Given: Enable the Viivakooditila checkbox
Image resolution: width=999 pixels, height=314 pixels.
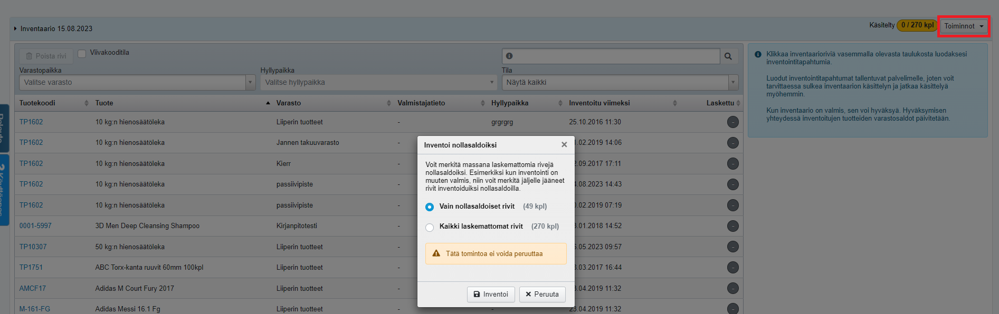Looking at the screenshot, I should point(82,53).
